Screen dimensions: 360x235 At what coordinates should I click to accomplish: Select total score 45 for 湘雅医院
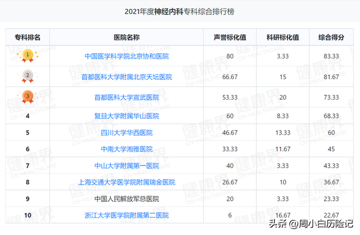[x=331, y=149]
